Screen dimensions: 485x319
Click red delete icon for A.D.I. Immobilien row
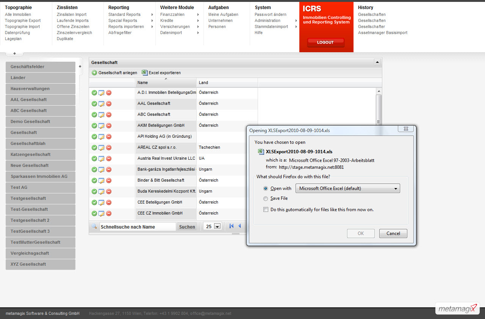(x=109, y=93)
